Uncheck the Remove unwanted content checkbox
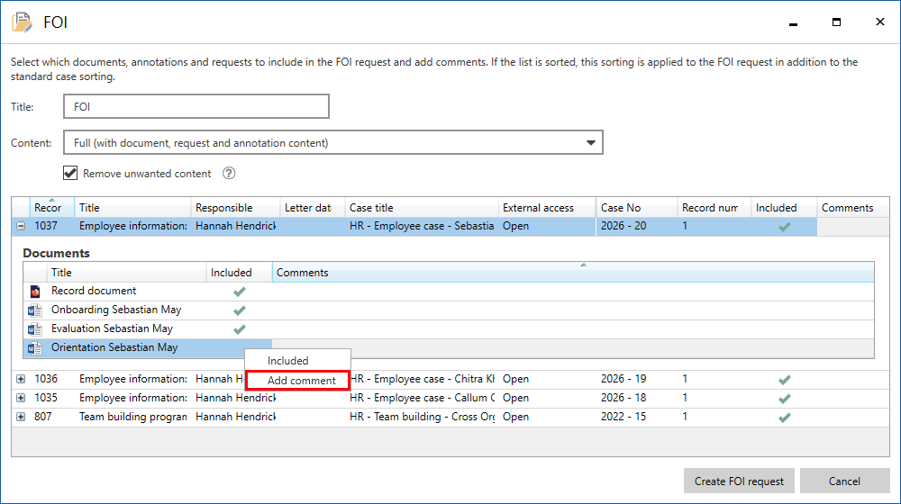This screenshot has height=504, width=901. coord(70,174)
